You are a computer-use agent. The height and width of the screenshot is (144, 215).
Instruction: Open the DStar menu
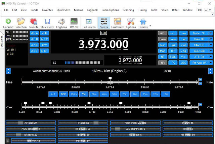pos(175,10)
